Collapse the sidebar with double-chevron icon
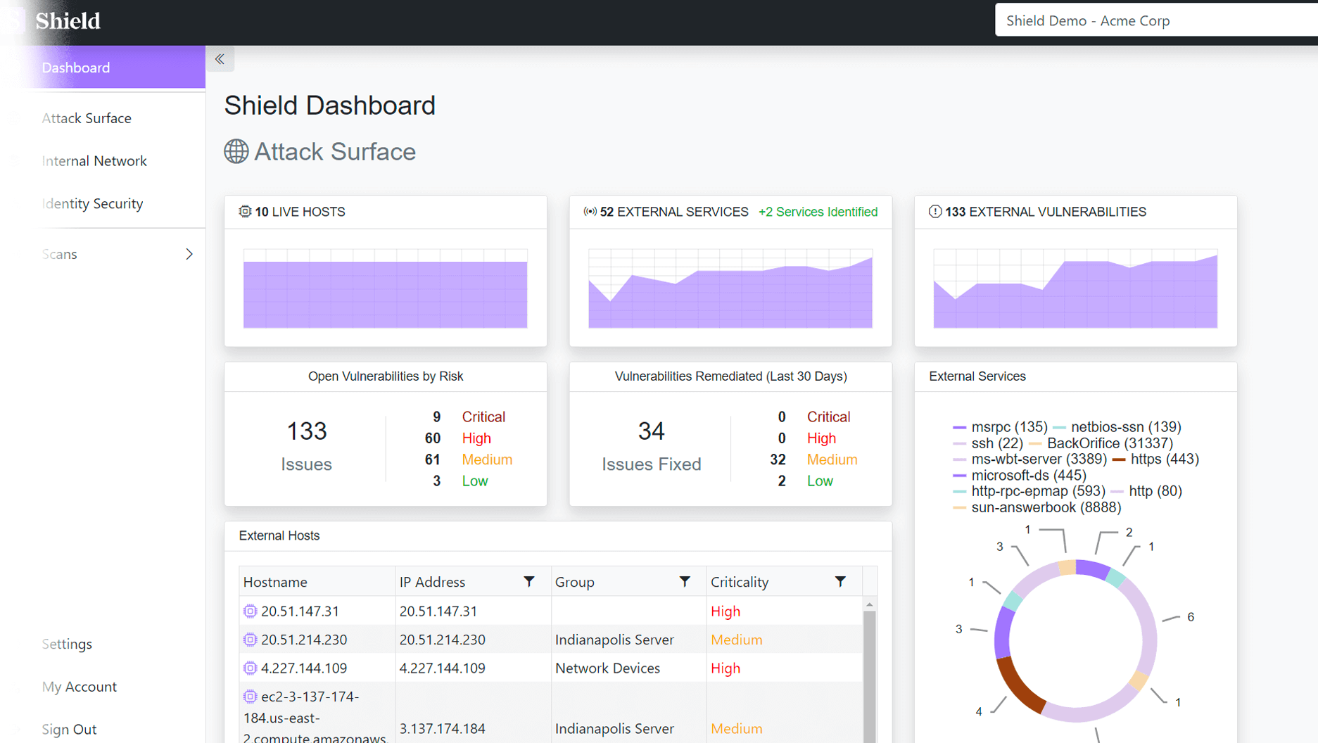The height and width of the screenshot is (743, 1318). 220,59
